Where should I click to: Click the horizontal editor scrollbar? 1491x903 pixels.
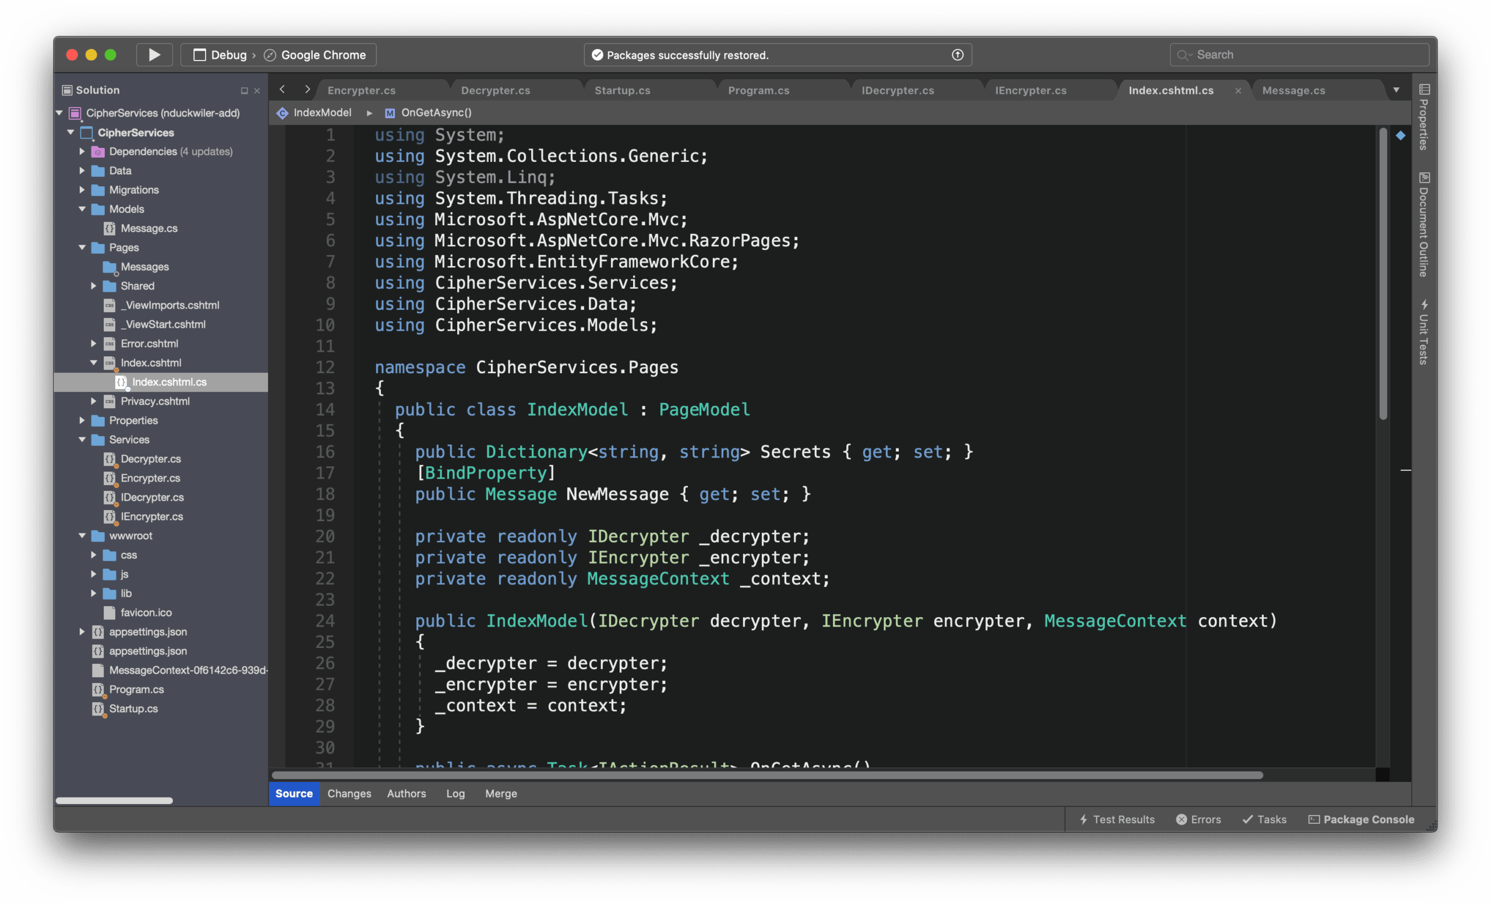(x=766, y=775)
